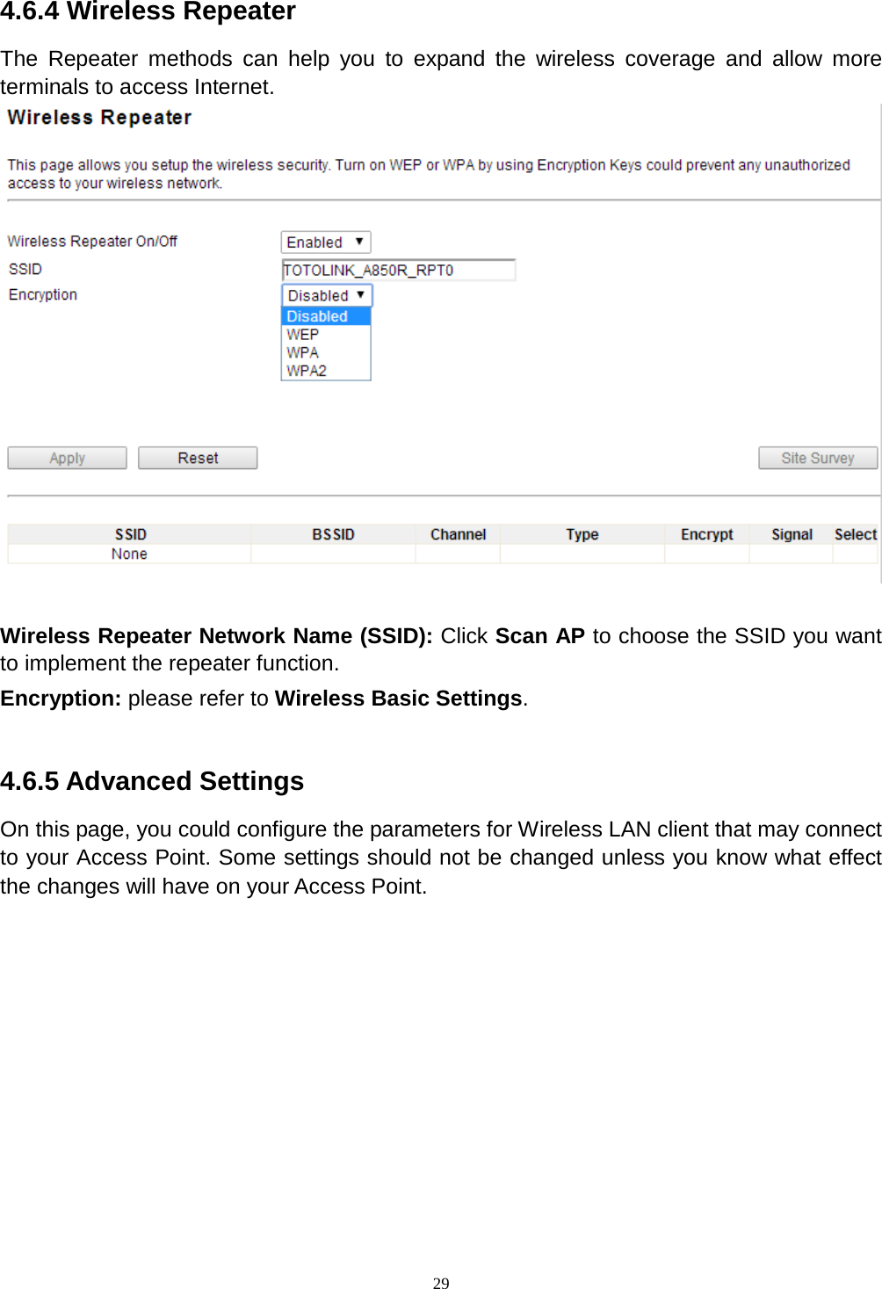The image size is (882, 1289).
Task: Open the Encryption dropdown showing Disabled
Action: 327,296
